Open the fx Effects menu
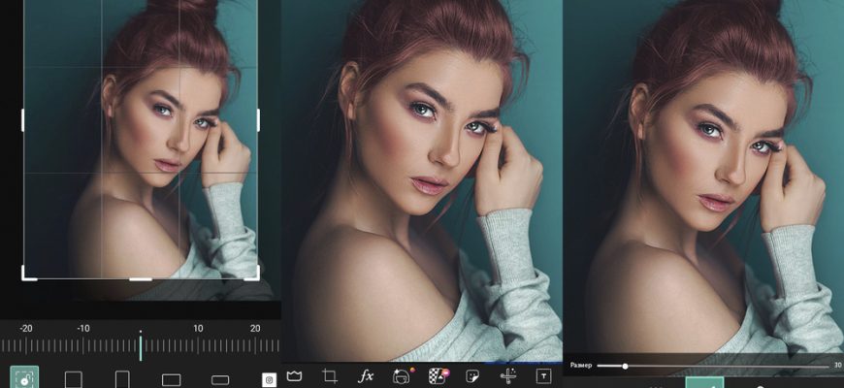 point(366,375)
